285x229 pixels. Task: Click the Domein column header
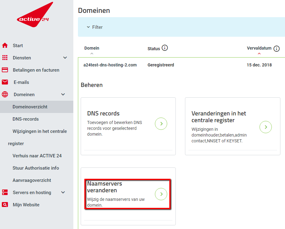click(92, 48)
